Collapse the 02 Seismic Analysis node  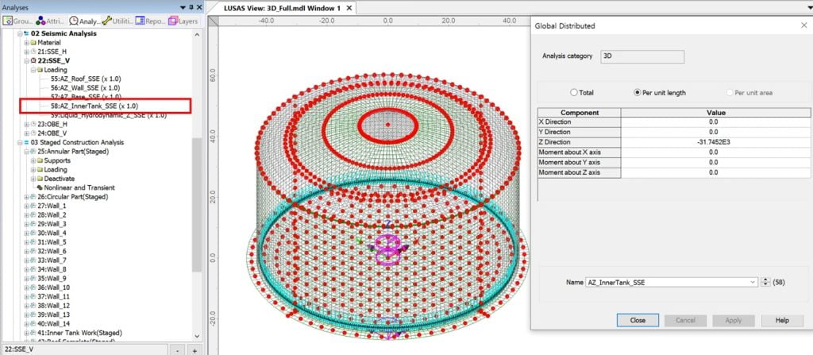(21, 33)
